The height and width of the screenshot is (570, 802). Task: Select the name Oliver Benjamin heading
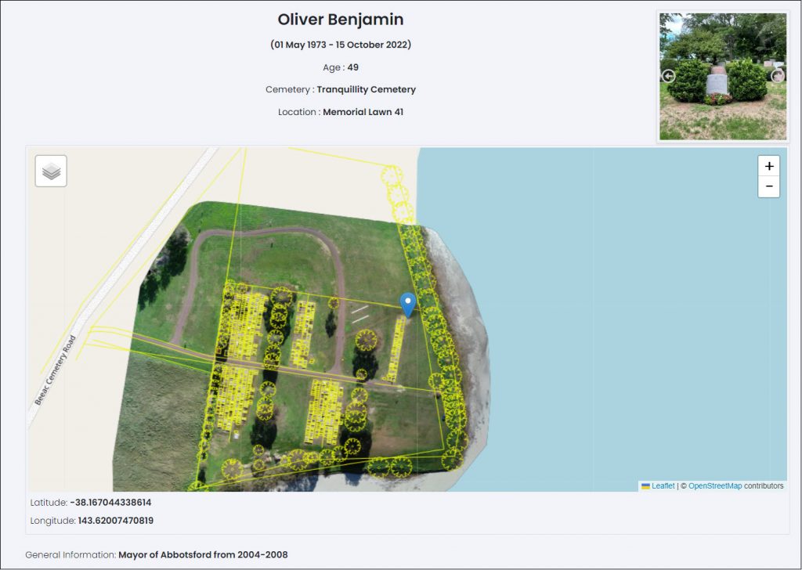pos(341,20)
